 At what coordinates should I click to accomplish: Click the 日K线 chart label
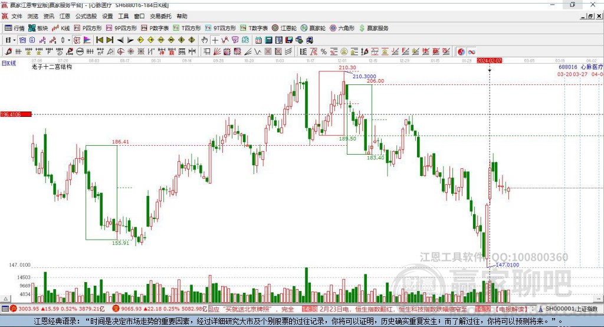(9, 63)
